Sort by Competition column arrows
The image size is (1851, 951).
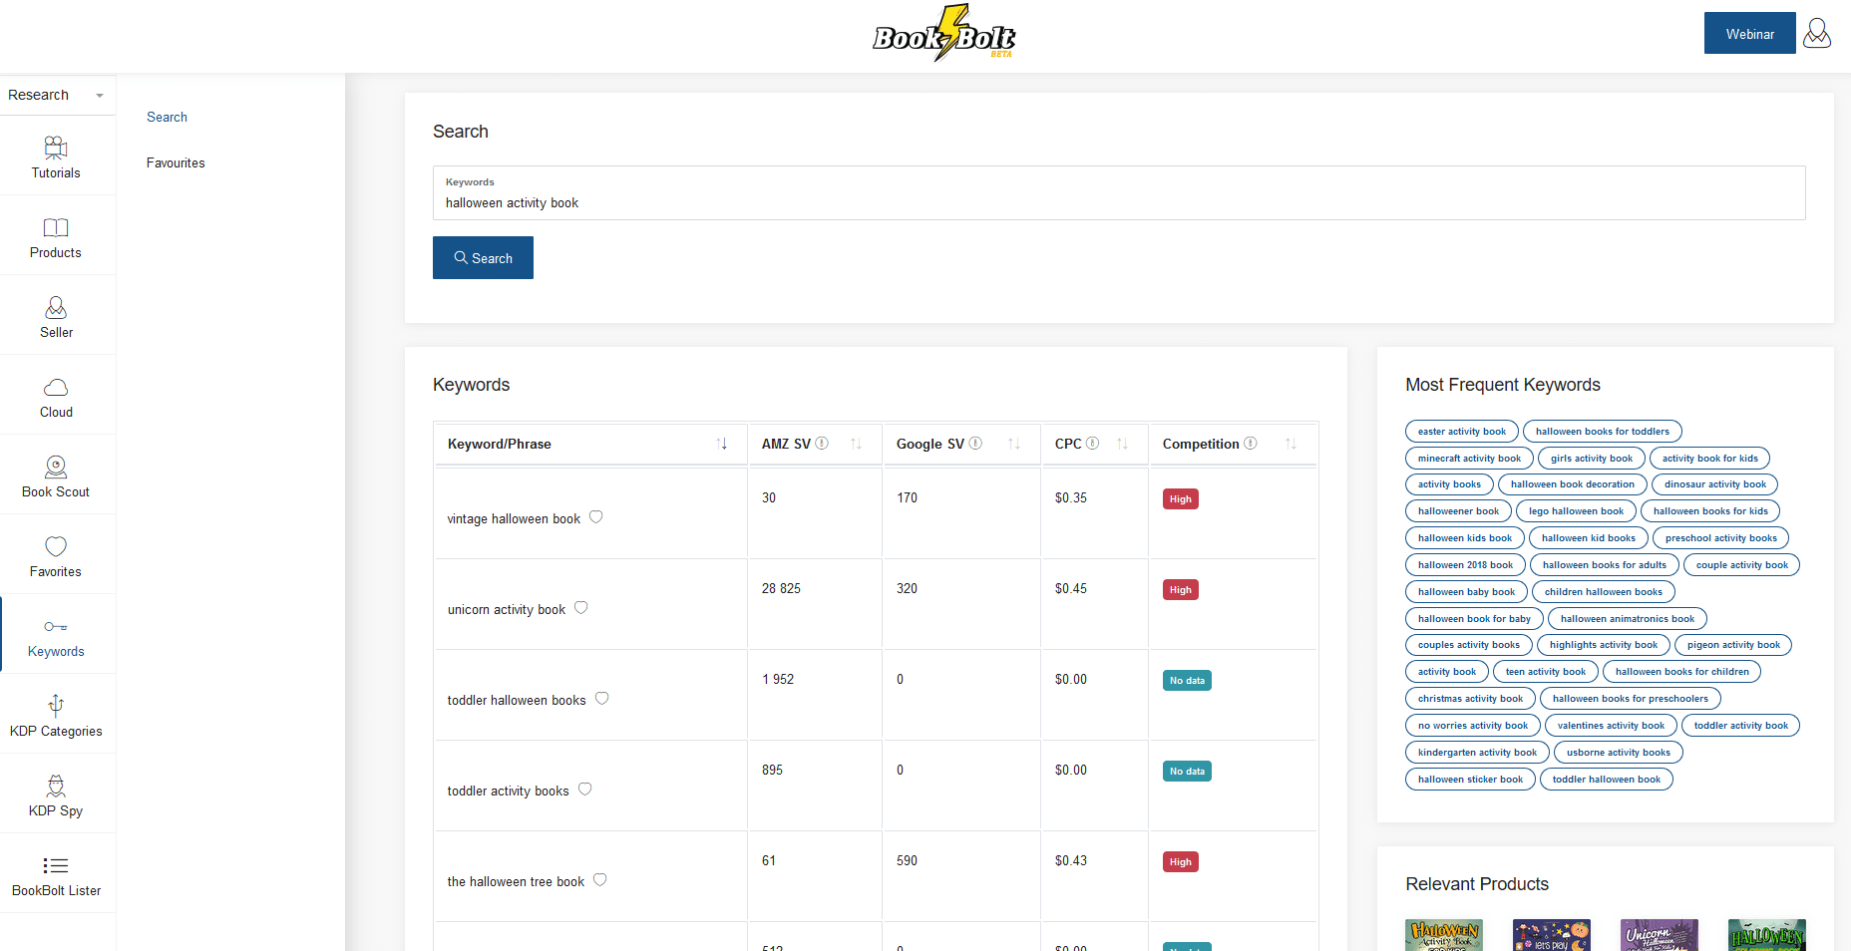click(1291, 444)
